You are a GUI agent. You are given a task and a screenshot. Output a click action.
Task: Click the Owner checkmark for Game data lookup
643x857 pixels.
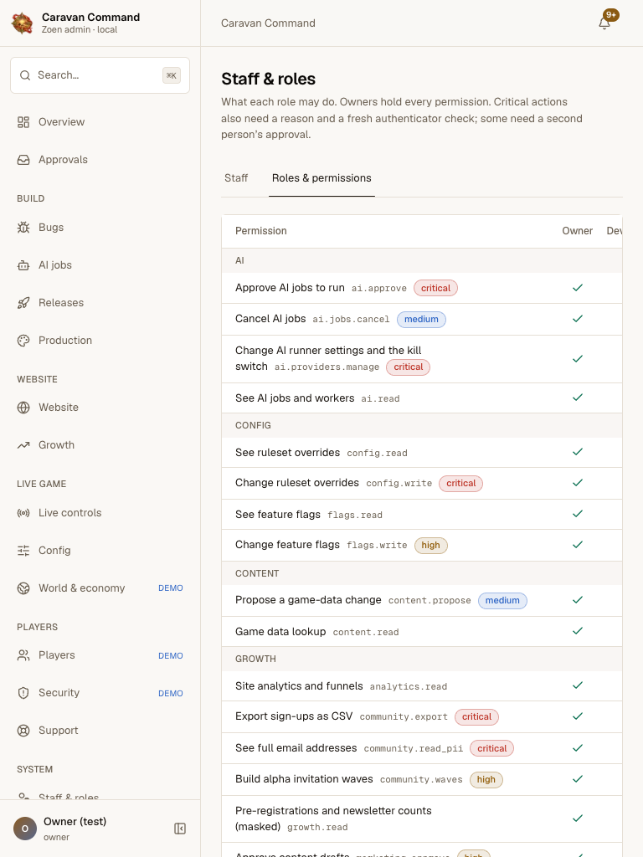[578, 631]
